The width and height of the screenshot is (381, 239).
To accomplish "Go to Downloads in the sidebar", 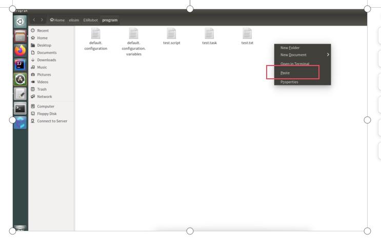I will (46, 60).
